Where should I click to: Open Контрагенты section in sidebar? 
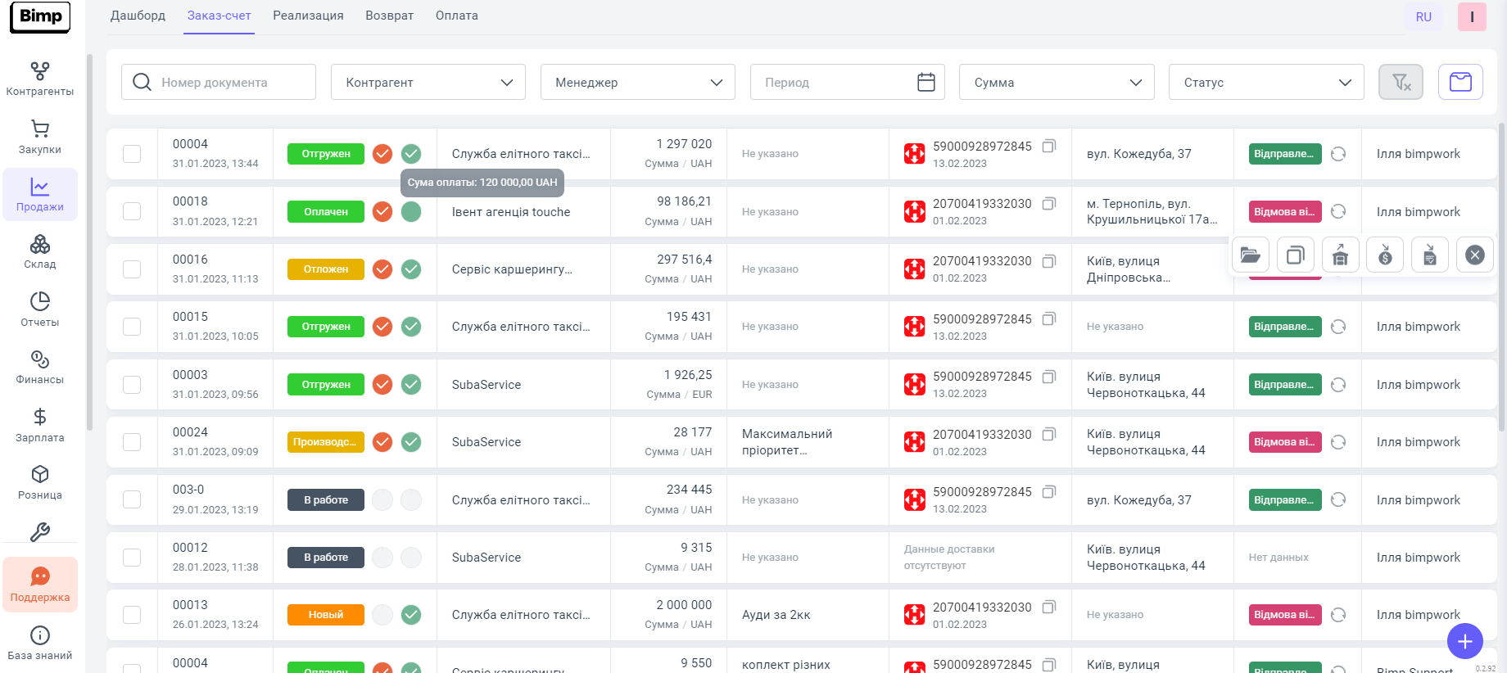pyautogui.click(x=39, y=79)
